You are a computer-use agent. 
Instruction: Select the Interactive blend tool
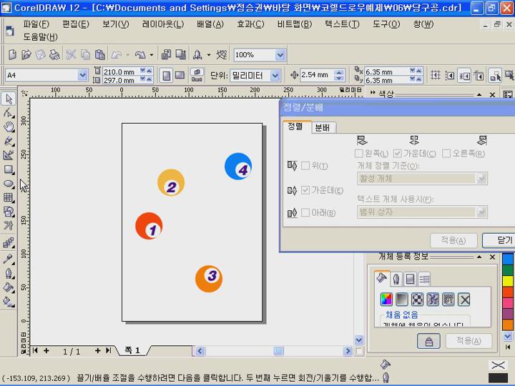pos(9,243)
